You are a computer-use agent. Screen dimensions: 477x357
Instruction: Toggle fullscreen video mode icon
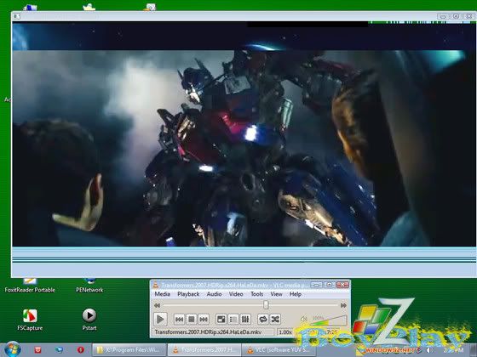tap(221, 319)
